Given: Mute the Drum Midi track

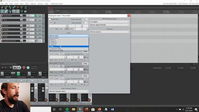Looking at the screenshot, I should tap(30, 16).
